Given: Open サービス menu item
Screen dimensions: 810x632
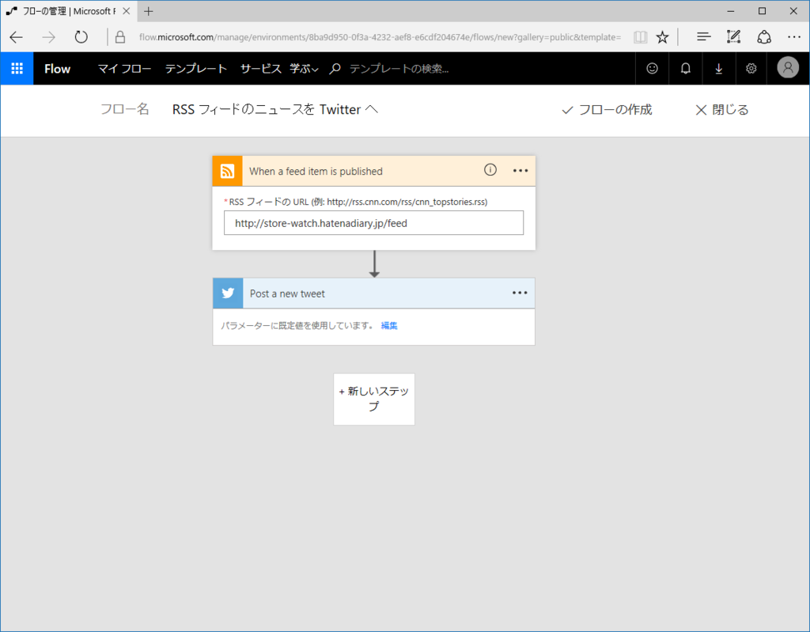Looking at the screenshot, I should pos(260,68).
